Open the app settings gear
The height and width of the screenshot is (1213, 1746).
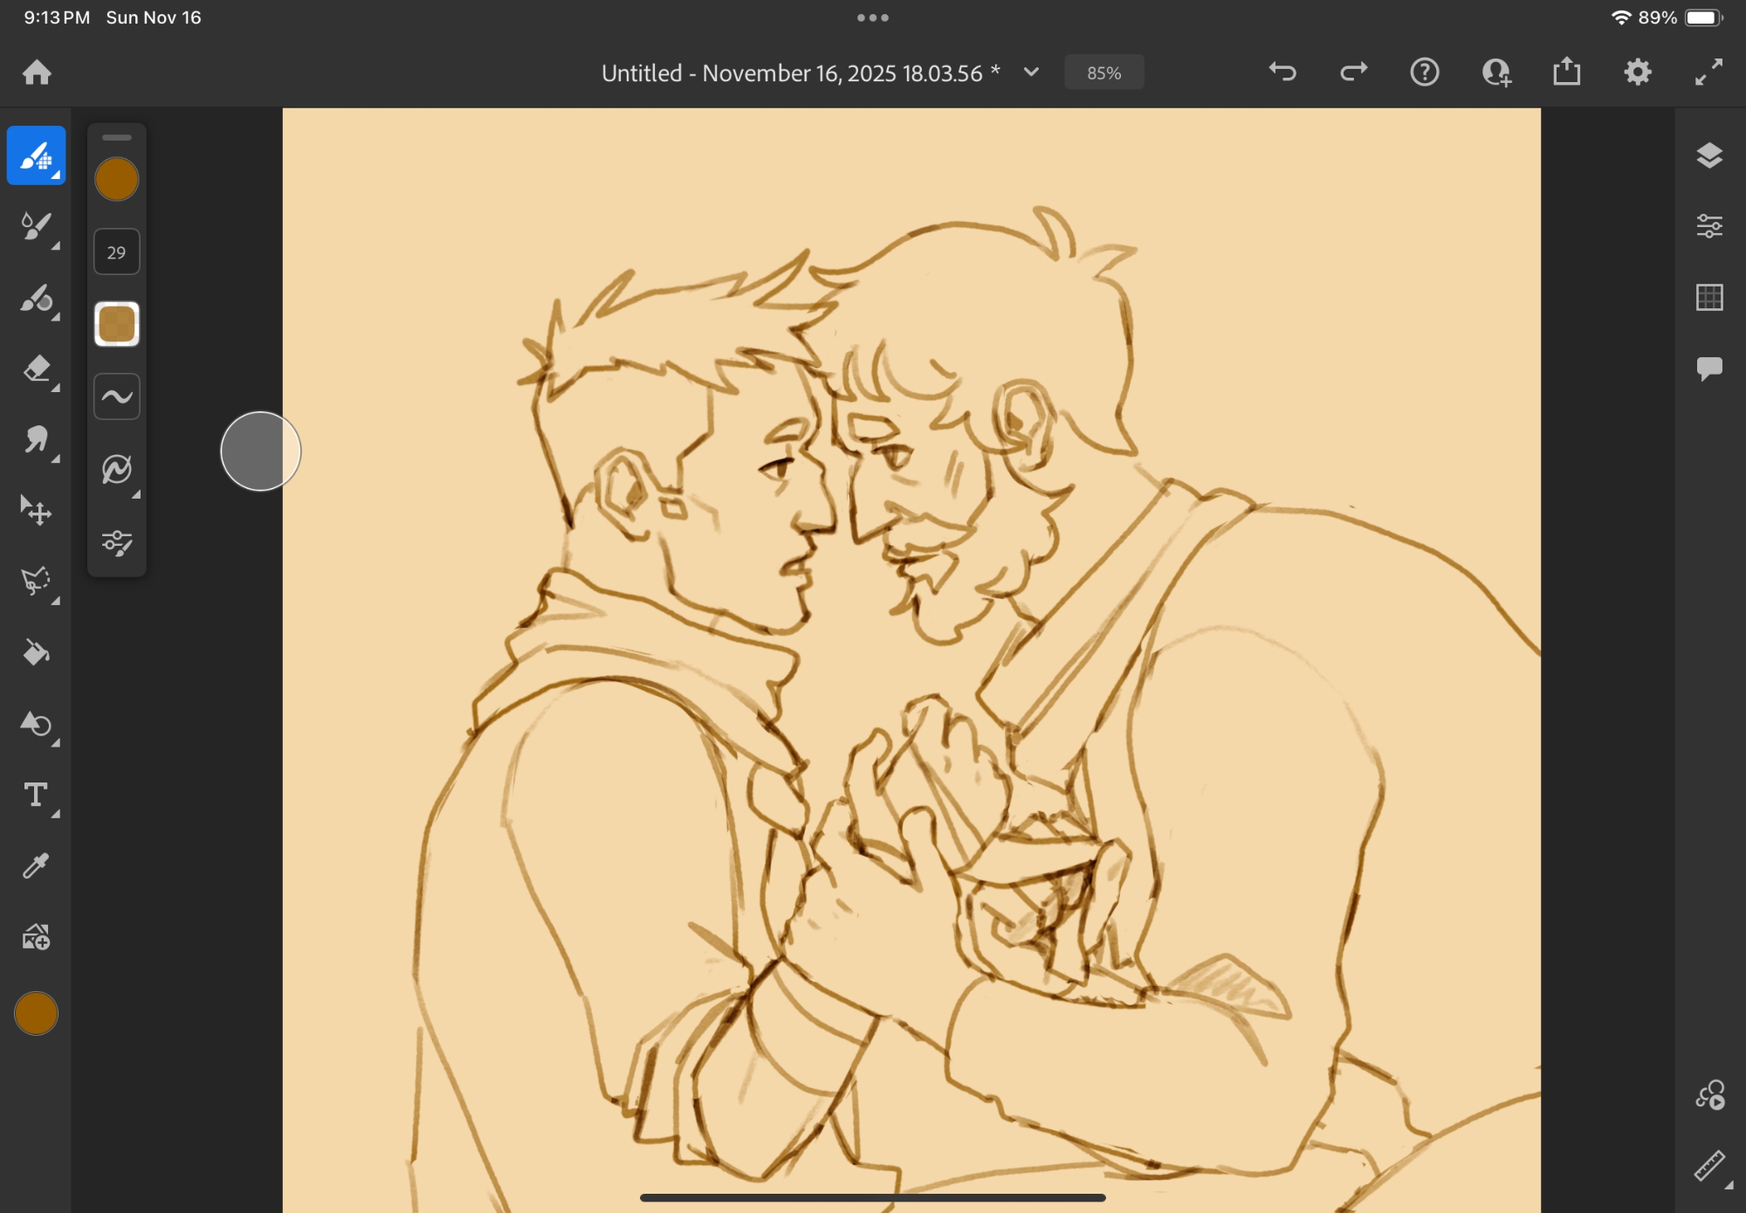click(x=1638, y=72)
